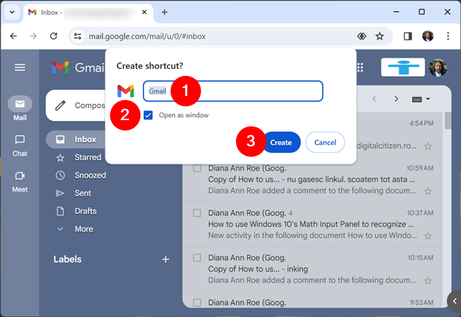Star the 10:59 AM Diana Ann Roe email

point(428,190)
